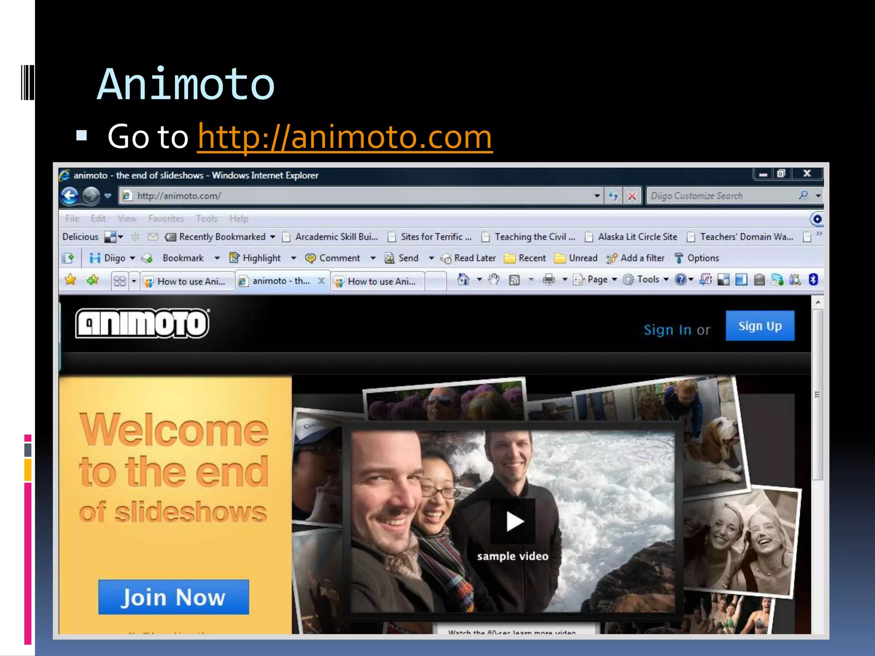Open Alaska Lit Circle Site bookmark
This screenshot has width=875, height=656.
click(x=631, y=237)
